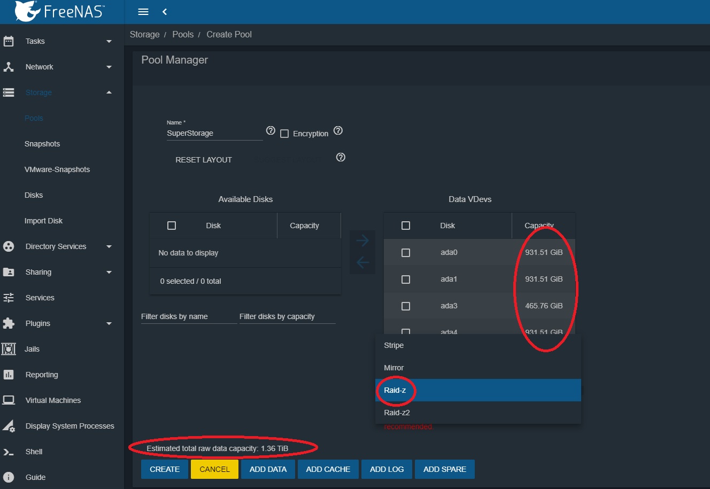Click the RESET LAYOUT button
The image size is (710, 489).
click(204, 160)
